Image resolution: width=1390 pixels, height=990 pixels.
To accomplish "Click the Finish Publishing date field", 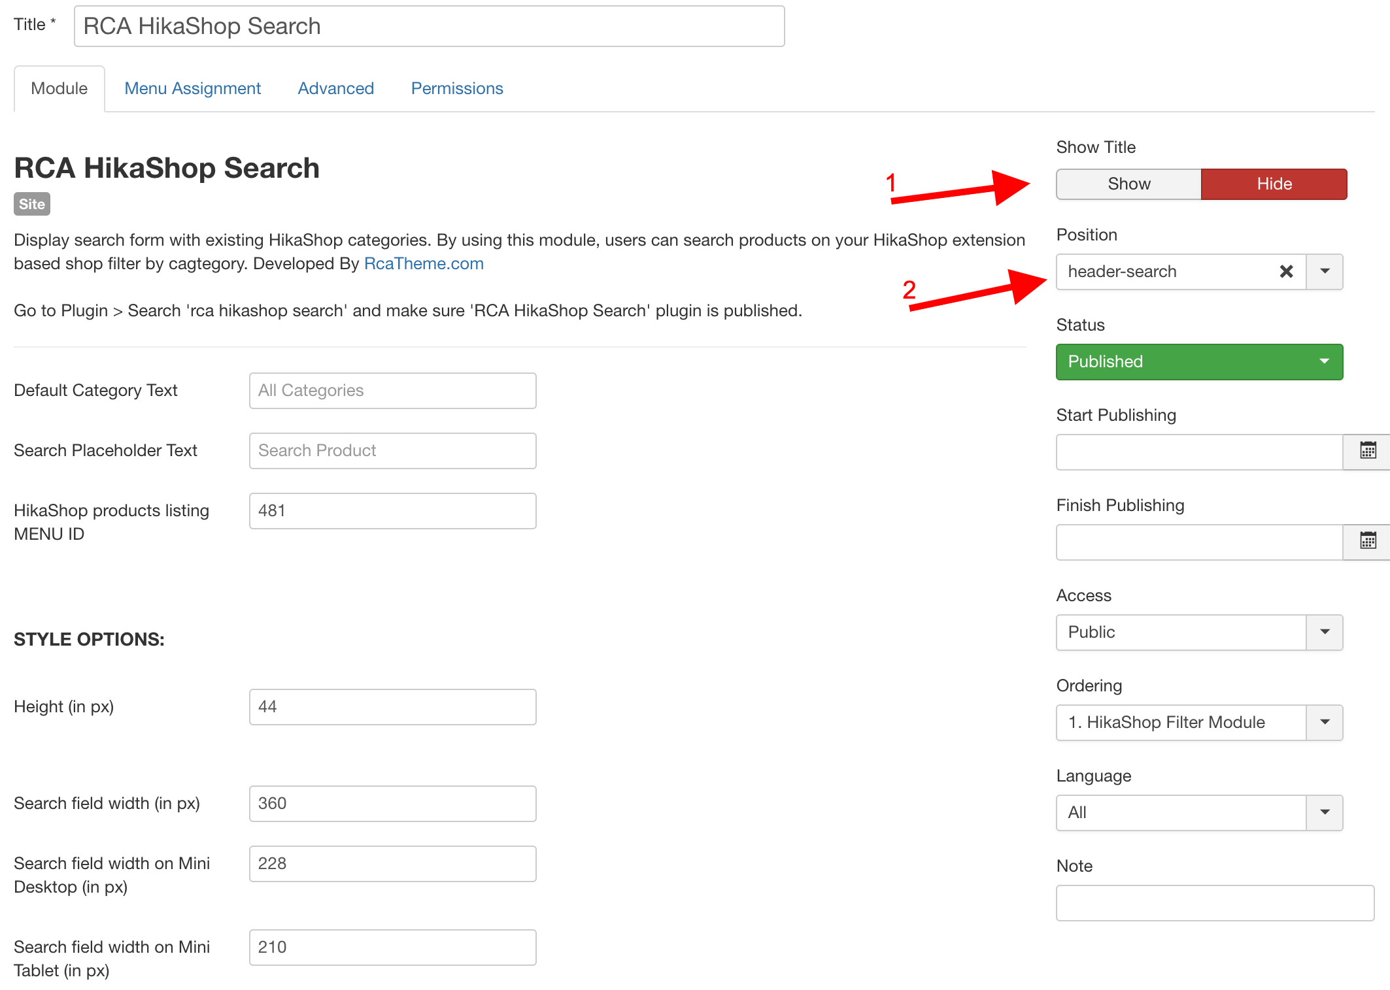I will coord(1199,542).
